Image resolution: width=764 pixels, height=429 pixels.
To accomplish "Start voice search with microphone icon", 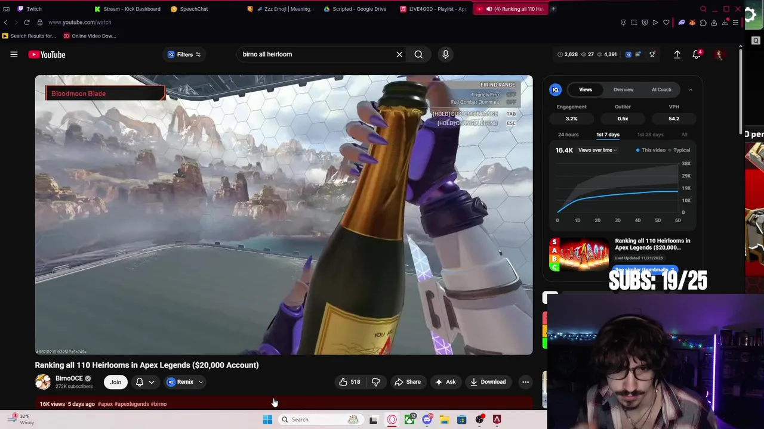I will coord(445,54).
